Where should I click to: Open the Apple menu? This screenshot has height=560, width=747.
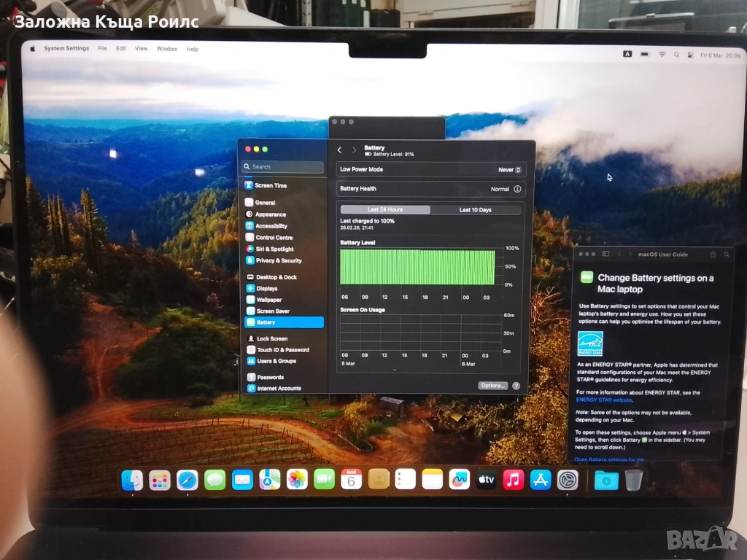tap(32, 48)
